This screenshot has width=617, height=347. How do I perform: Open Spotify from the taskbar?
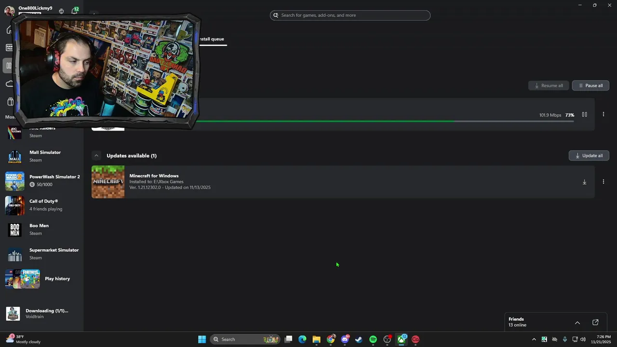pyautogui.click(x=373, y=339)
